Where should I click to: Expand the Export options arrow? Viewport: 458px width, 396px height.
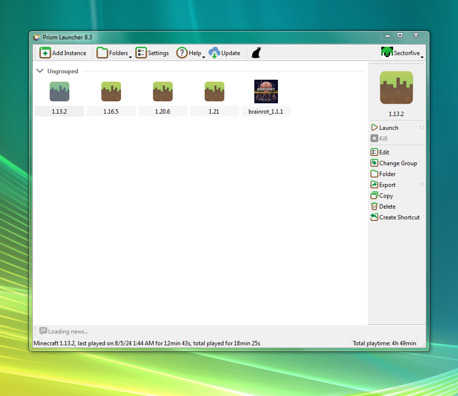[422, 185]
